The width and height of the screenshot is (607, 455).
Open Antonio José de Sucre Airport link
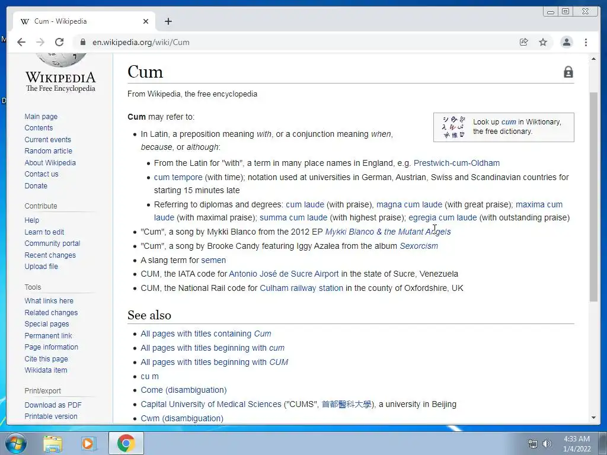[284, 274]
